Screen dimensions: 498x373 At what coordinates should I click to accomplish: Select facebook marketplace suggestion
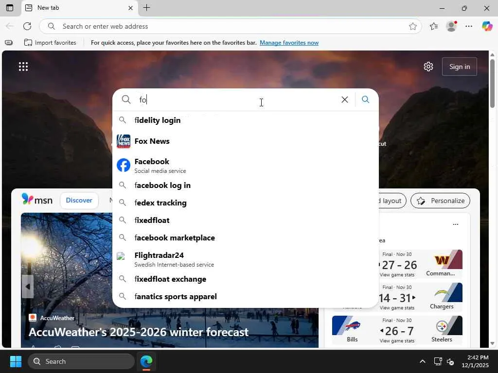pyautogui.click(x=246, y=237)
